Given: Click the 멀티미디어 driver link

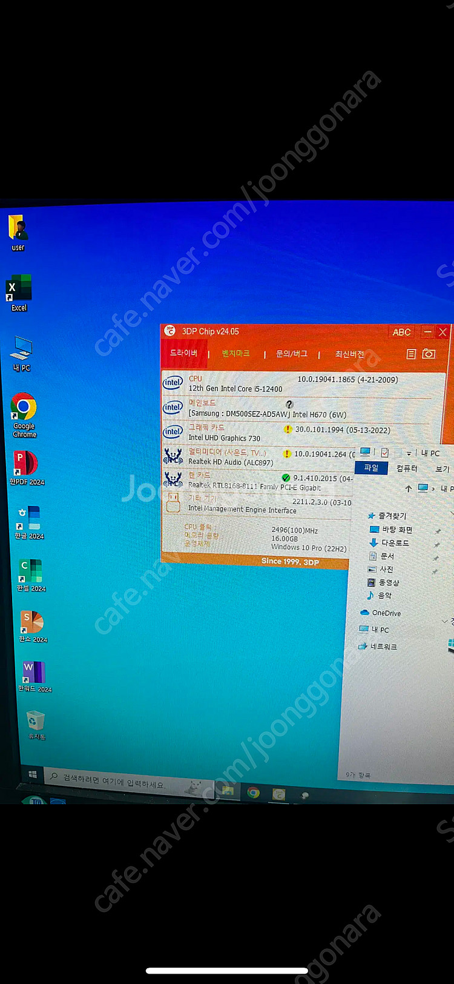Looking at the screenshot, I should (x=227, y=452).
